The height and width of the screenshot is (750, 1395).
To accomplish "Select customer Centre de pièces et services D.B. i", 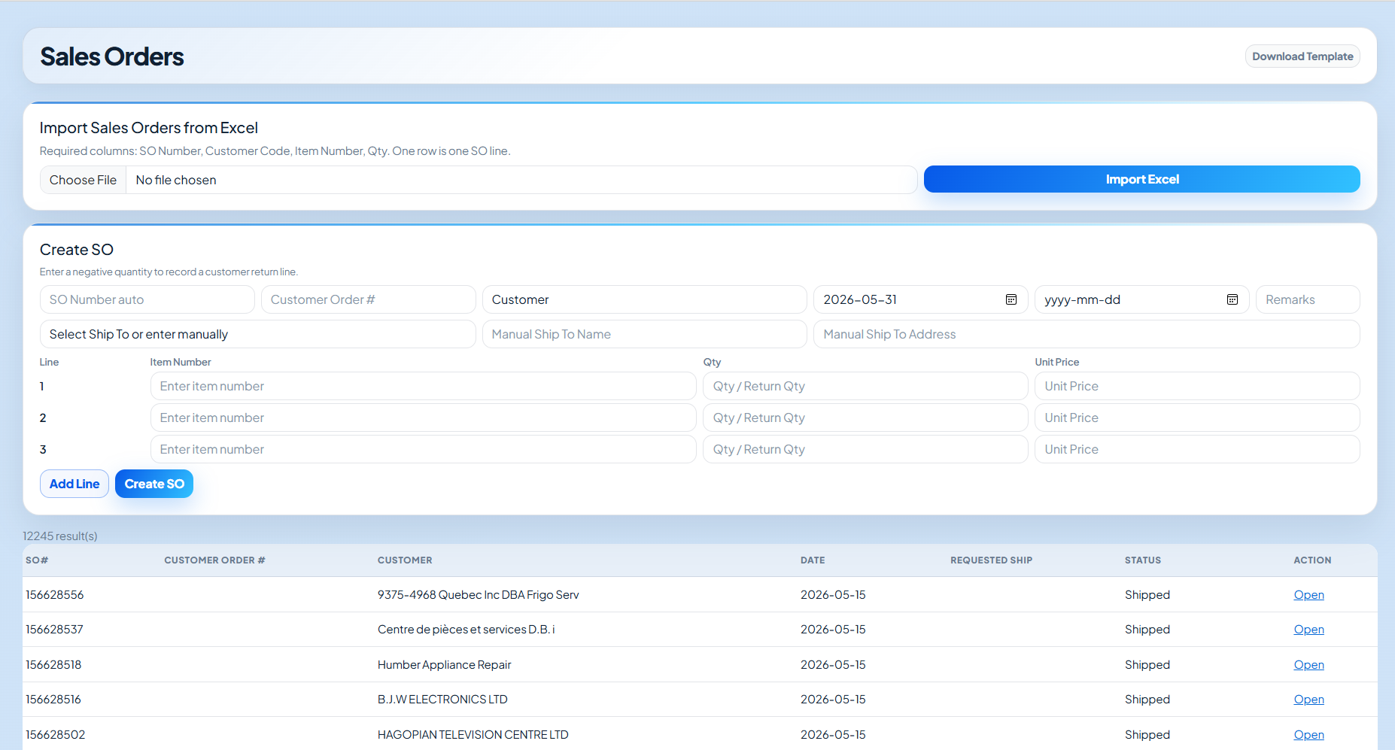I will [467, 630].
